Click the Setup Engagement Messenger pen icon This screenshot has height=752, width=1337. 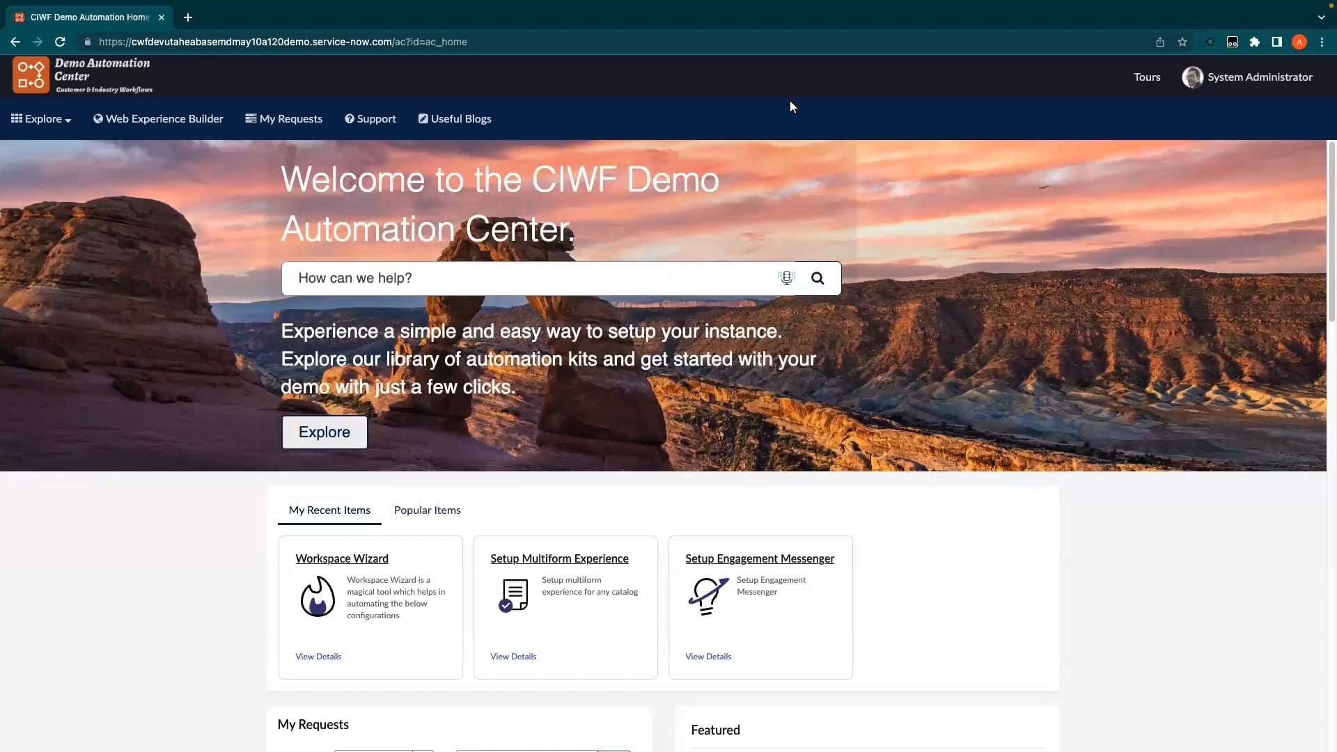[x=707, y=596]
